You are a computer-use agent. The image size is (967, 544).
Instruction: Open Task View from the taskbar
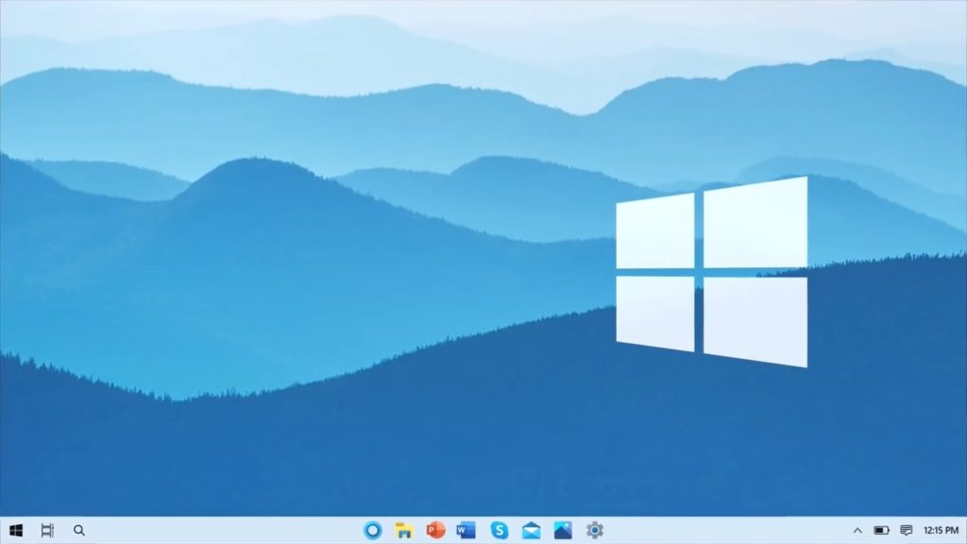pyautogui.click(x=47, y=531)
